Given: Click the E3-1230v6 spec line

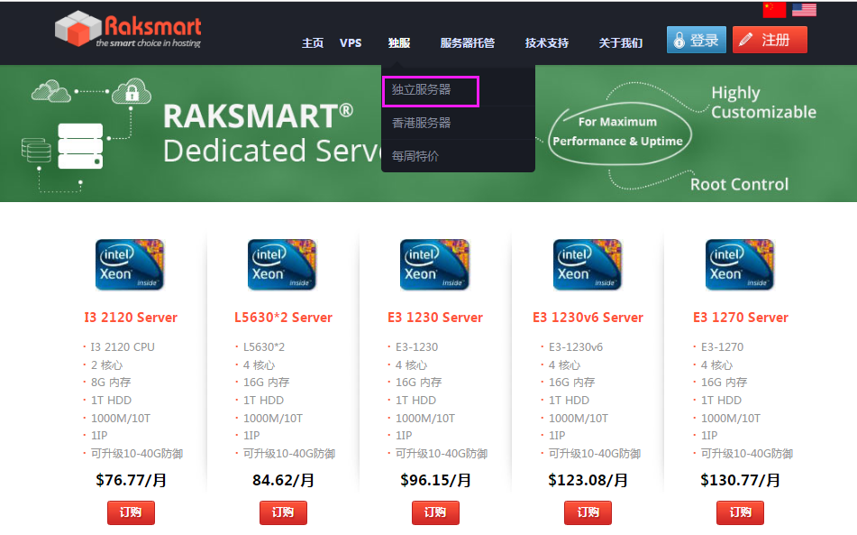Looking at the screenshot, I should 576,346.
